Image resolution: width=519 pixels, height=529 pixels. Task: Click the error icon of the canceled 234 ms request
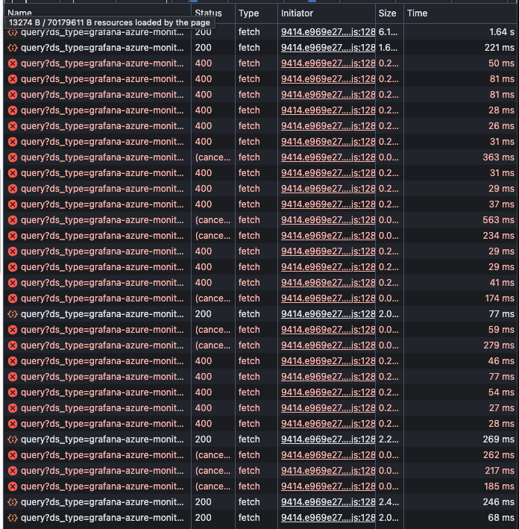(13, 236)
